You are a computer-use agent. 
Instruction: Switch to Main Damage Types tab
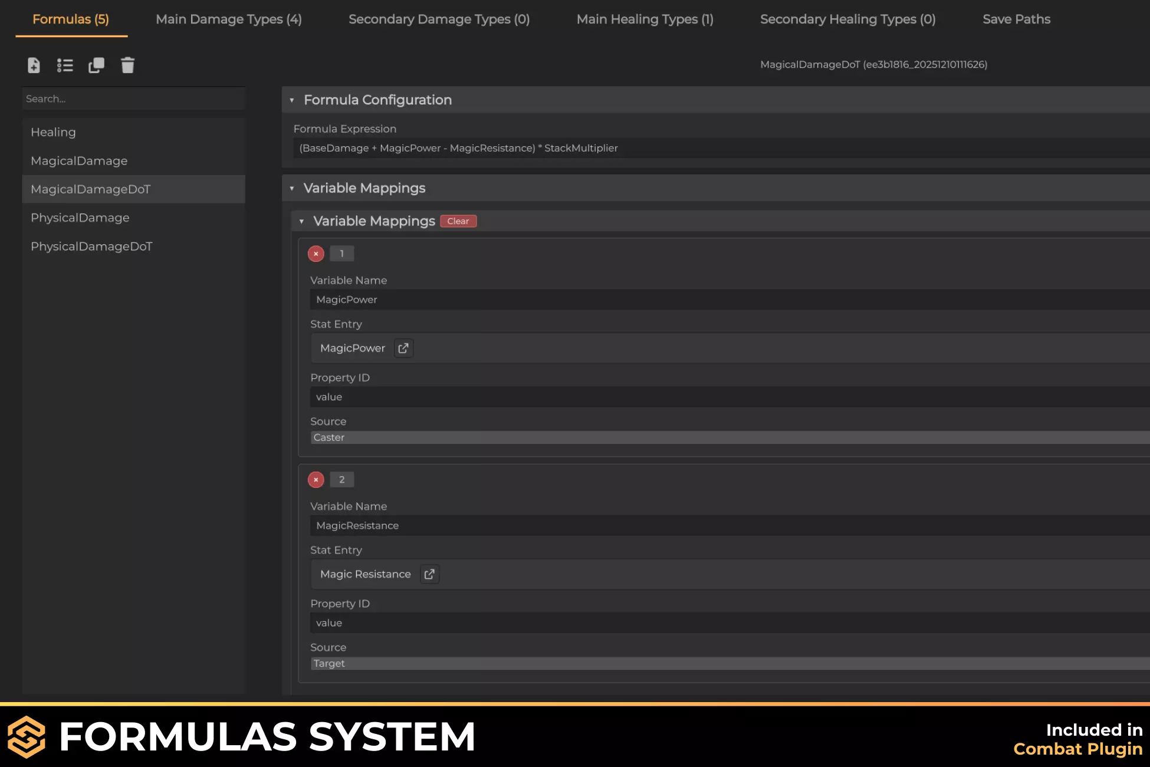[228, 19]
